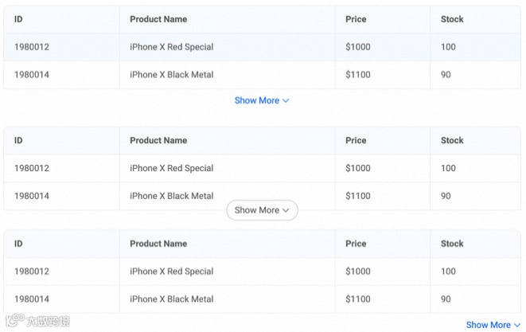The image size is (526, 332).
Task: Click the $1100 price cell in third table
Action: tap(358, 299)
